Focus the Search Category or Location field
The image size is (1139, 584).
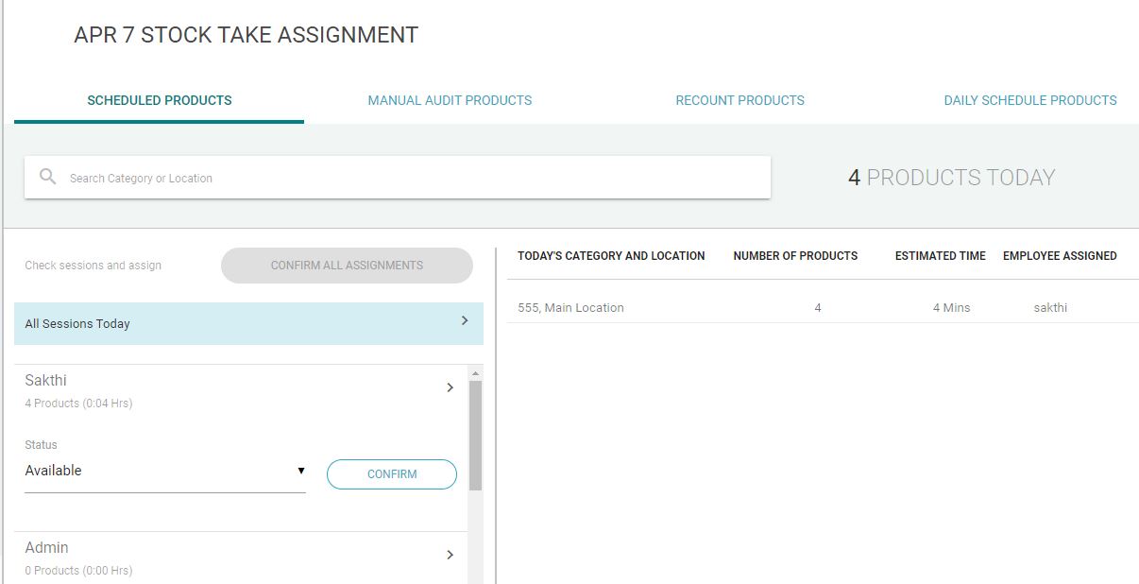(416, 178)
